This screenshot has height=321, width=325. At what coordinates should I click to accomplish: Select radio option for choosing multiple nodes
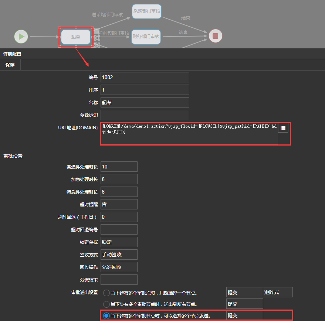(x=106, y=316)
